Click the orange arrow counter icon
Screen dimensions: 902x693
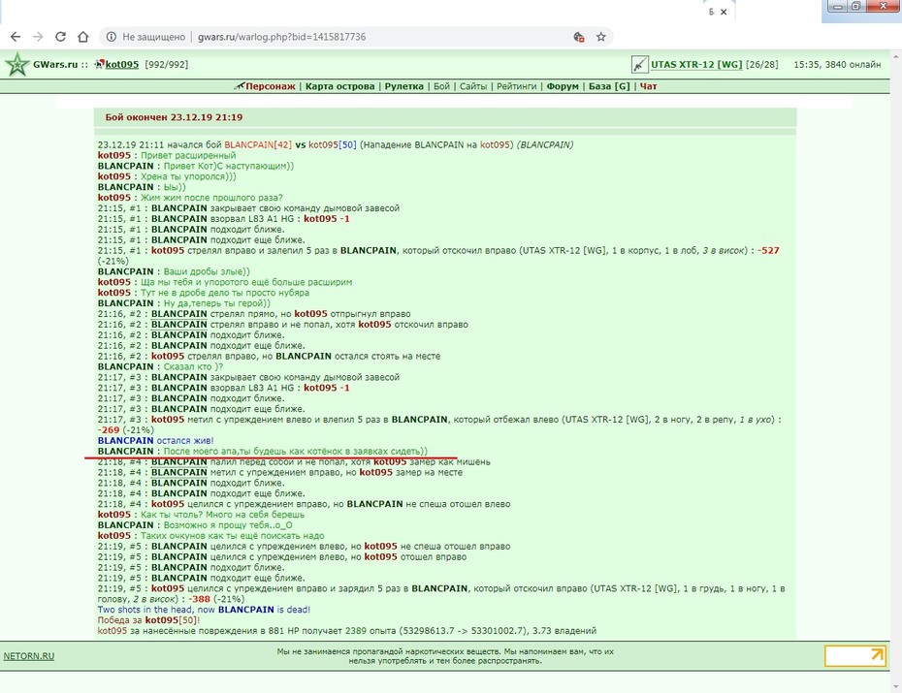[854, 655]
